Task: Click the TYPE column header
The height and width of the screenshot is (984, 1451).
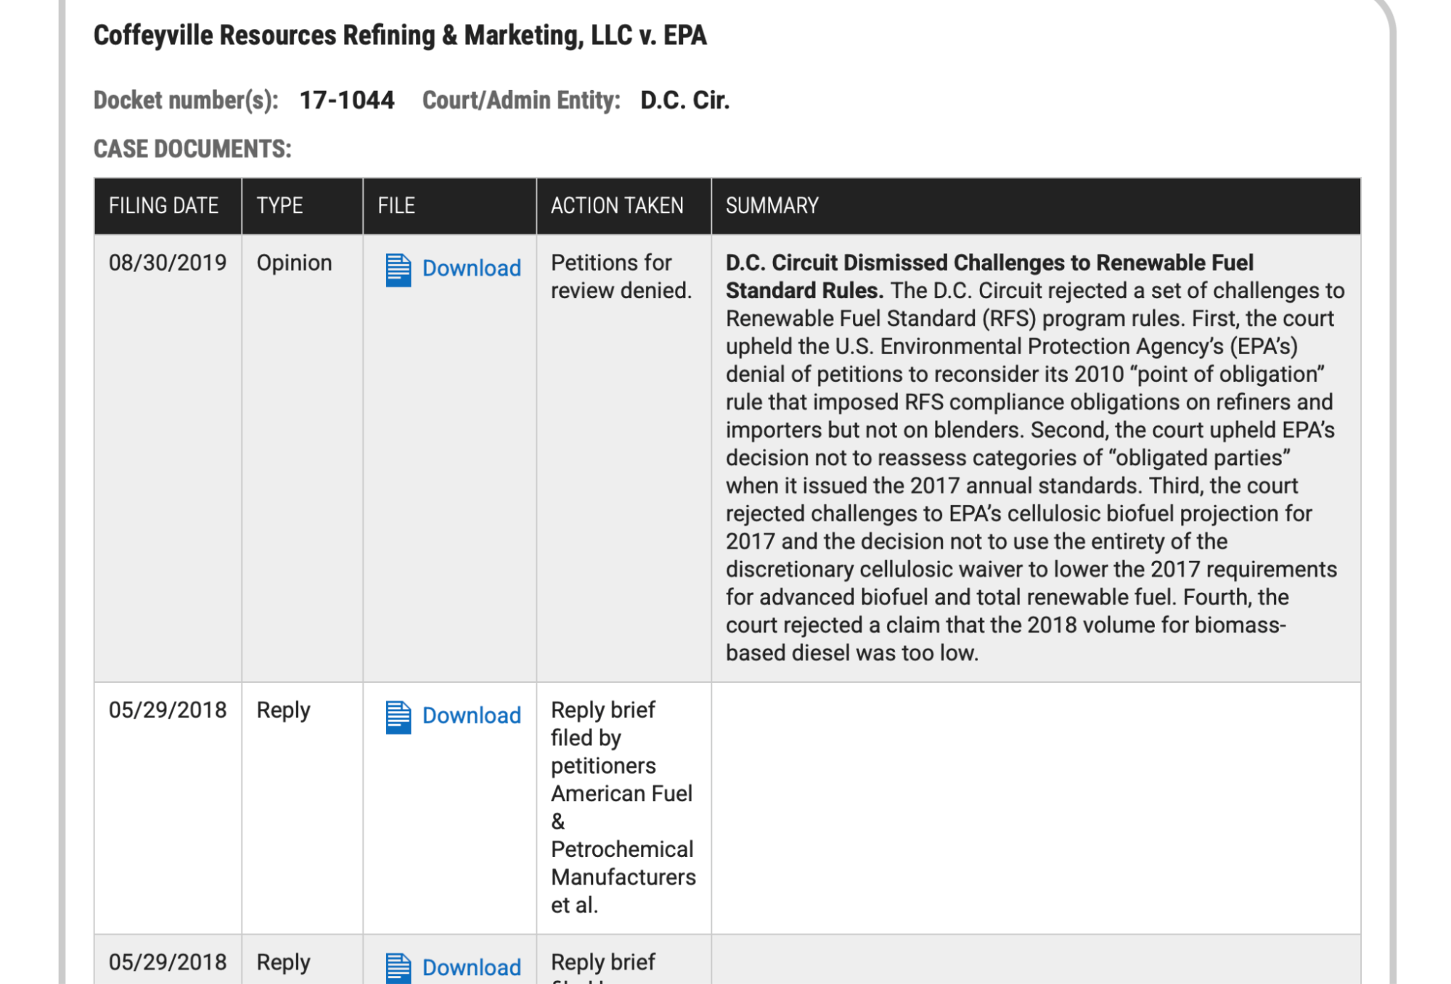Action: 279,206
